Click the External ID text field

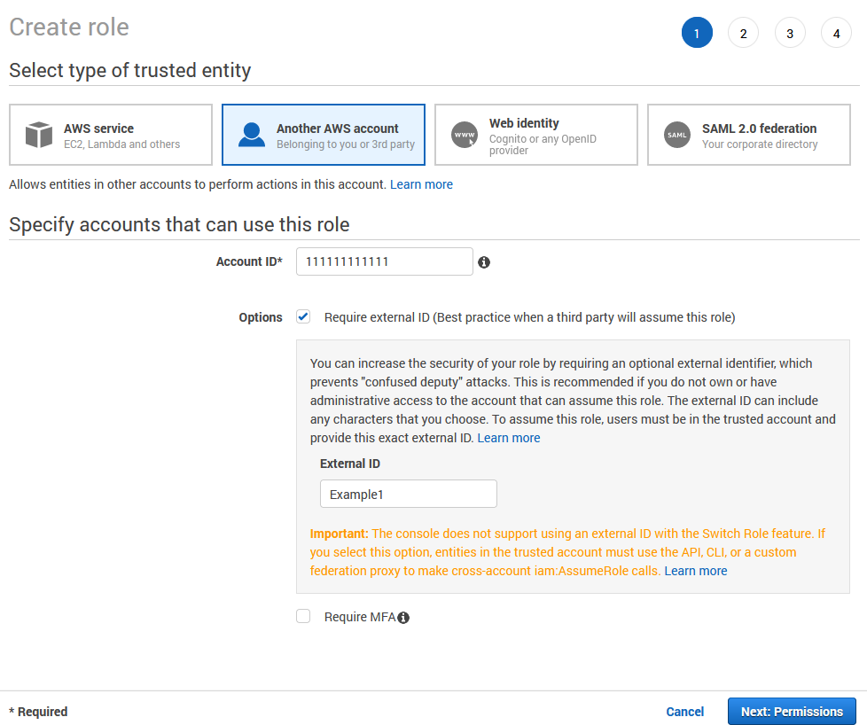click(x=408, y=495)
